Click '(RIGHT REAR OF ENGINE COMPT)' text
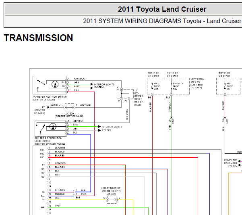 pos(111,189)
